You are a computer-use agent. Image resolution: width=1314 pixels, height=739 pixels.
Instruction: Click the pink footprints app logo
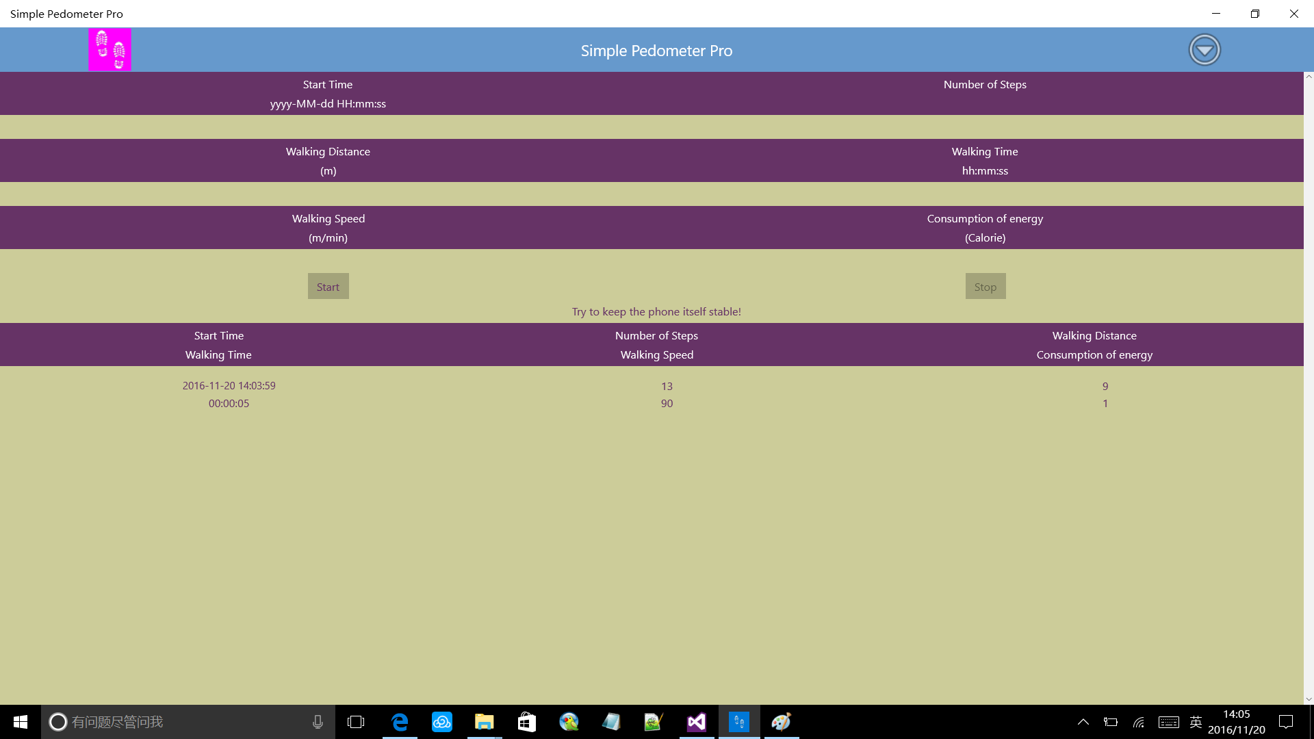(x=109, y=49)
